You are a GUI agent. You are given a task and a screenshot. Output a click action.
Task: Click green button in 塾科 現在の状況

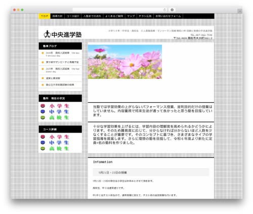[43, 117]
